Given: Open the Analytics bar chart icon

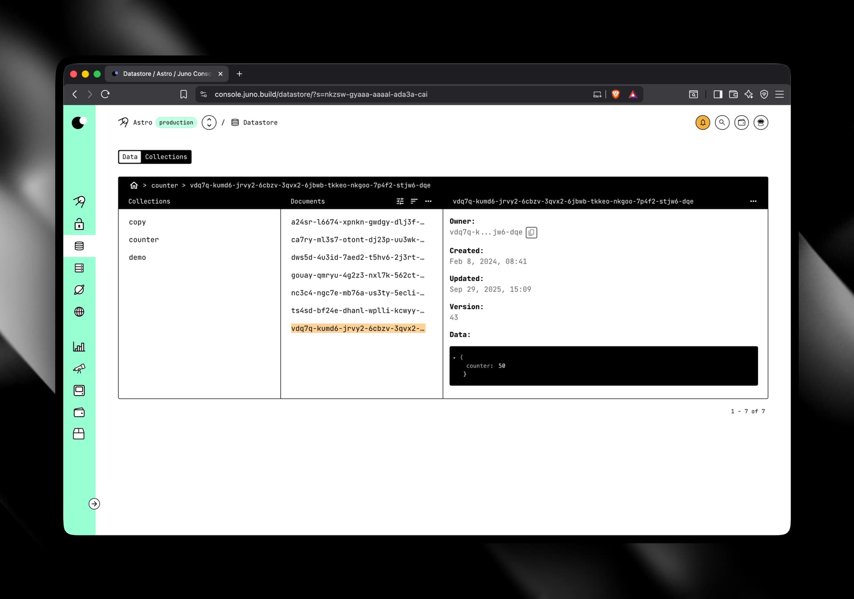Looking at the screenshot, I should pyautogui.click(x=79, y=347).
